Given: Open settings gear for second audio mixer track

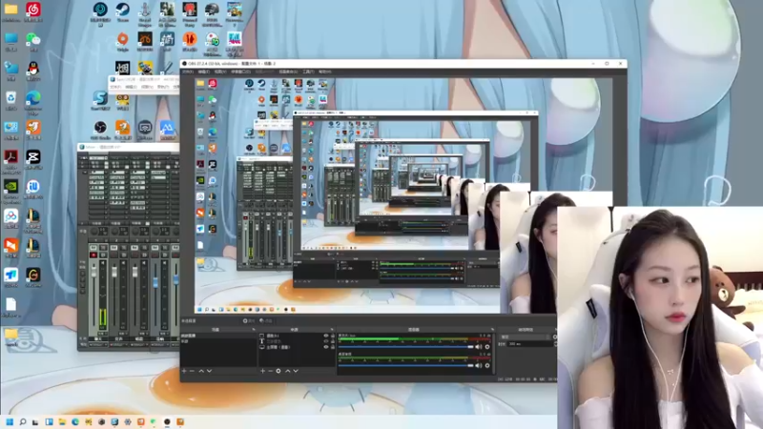Looking at the screenshot, I should coord(487,365).
